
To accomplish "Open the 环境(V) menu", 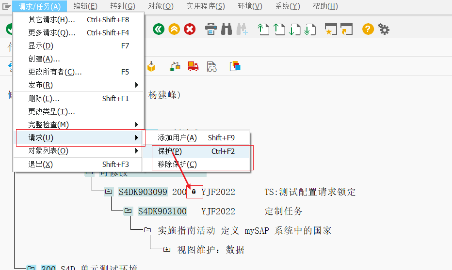I will click(250, 6).
